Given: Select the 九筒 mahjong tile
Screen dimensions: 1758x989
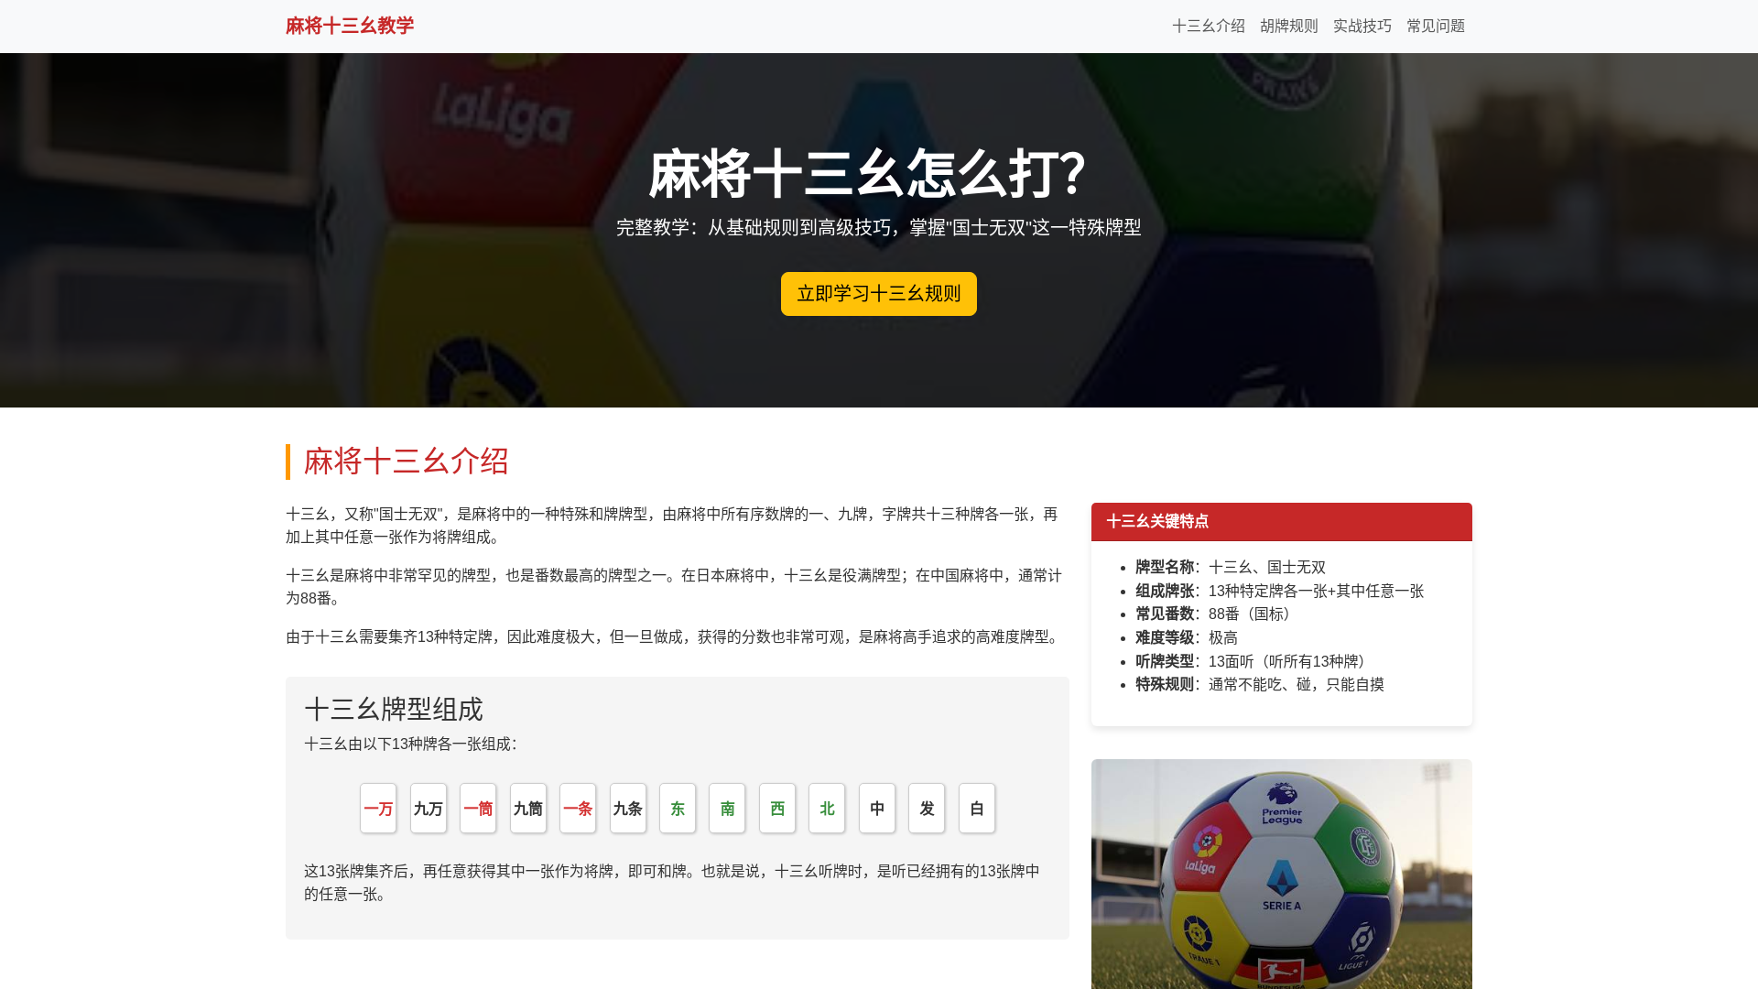Looking at the screenshot, I should (528, 809).
